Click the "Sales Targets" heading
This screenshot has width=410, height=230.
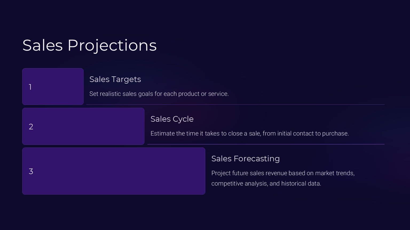click(x=115, y=79)
